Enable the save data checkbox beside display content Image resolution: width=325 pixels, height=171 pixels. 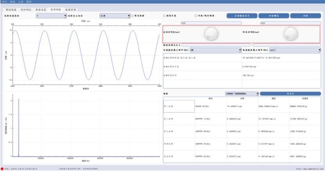click(132, 16)
